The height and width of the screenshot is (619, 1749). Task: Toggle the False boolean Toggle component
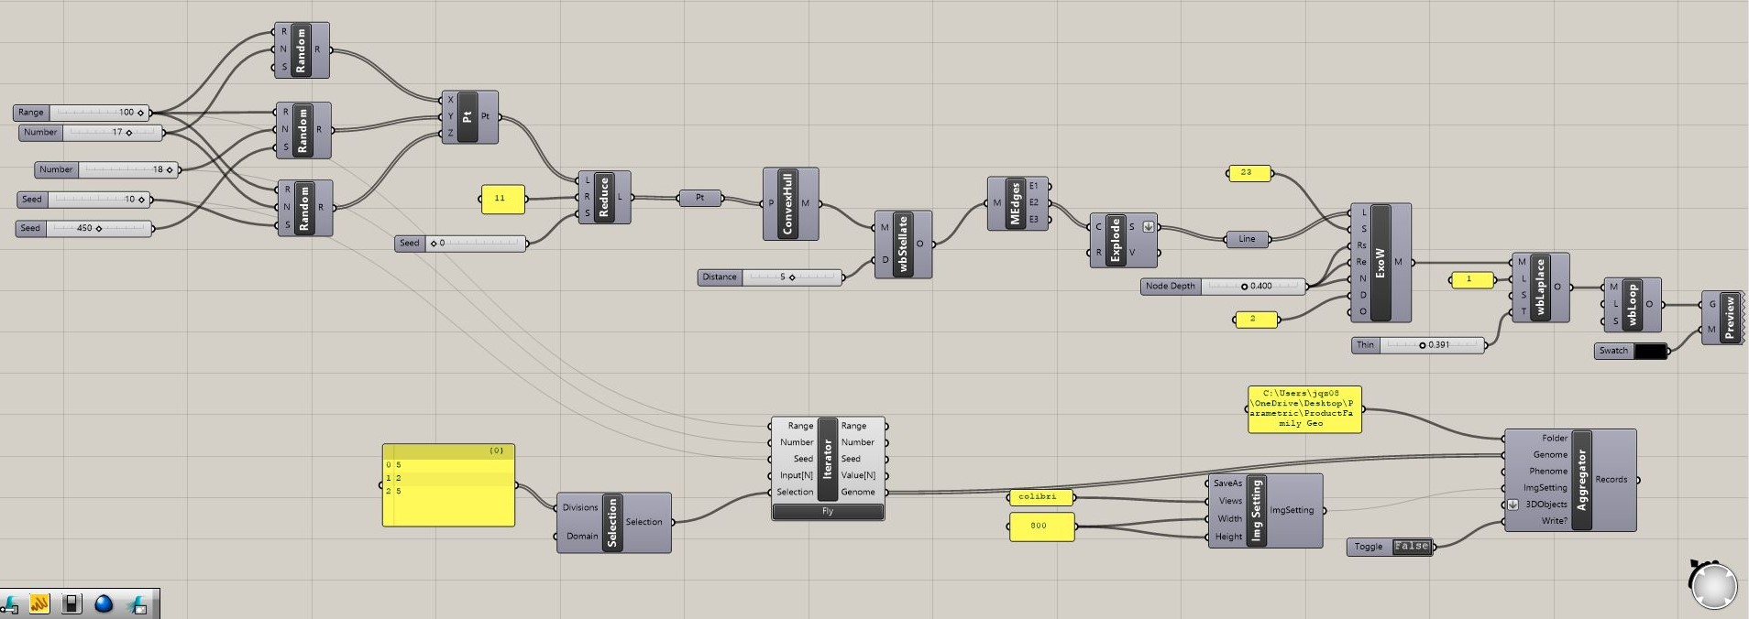[1411, 547]
